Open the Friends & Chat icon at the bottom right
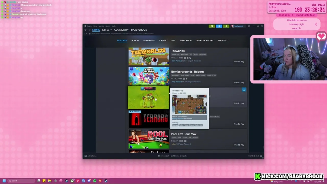Screen dimensions: 327x184 click(x=261, y=156)
